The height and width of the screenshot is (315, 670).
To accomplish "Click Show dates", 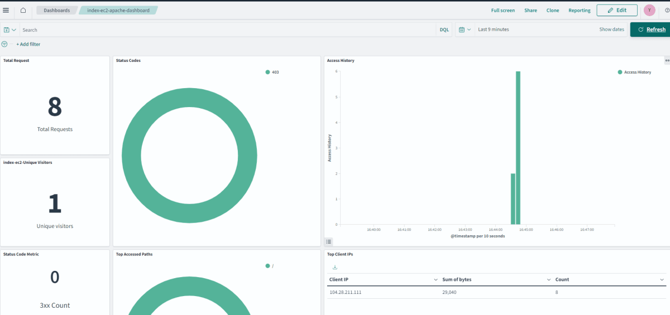I will click(x=612, y=30).
